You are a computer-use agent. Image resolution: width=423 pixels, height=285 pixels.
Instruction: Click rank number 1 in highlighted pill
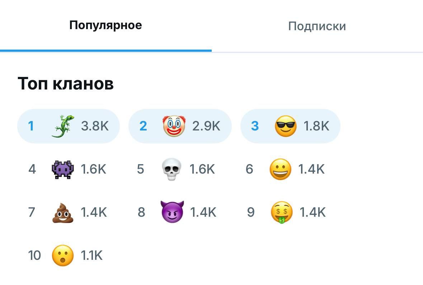click(31, 126)
